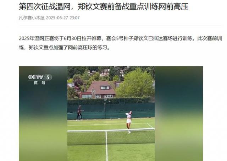Click the white net tape of the net
The height and width of the screenshot is (161, 227).
pyautogui.click(x=111, y=130)
